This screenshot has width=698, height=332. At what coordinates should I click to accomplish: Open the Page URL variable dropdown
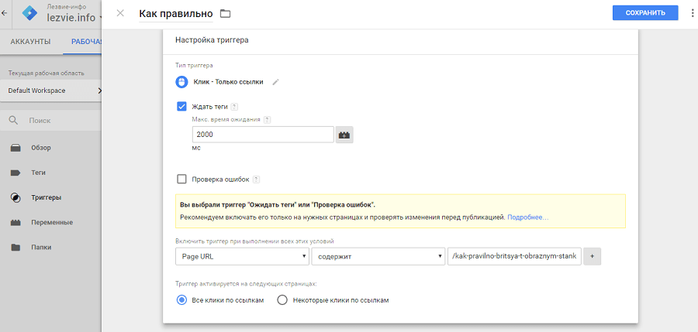point(243,256)
